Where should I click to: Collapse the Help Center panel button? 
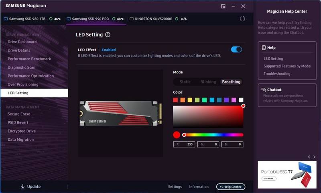click(231, 187)
